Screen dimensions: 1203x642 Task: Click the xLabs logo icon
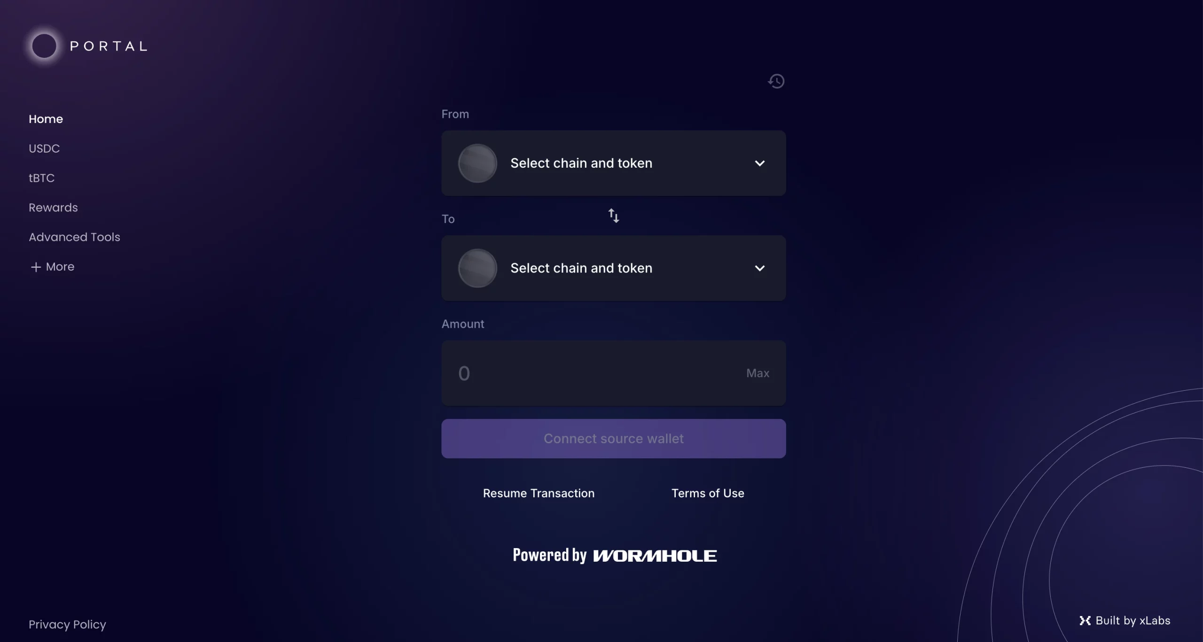[1085, 620]
